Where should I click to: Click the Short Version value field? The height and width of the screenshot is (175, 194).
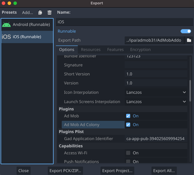(x=156, y=74)
